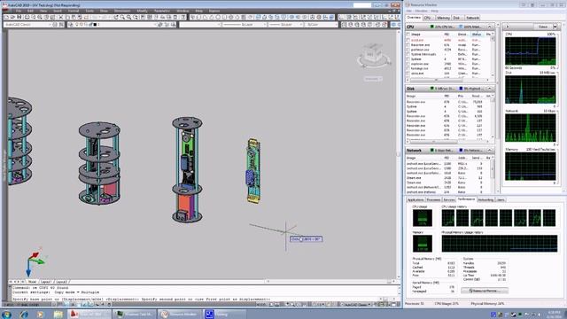Open Windows Explorer folder from the taskbar
Viewport: 567px width, 319px height.
[x=58, y=314]
